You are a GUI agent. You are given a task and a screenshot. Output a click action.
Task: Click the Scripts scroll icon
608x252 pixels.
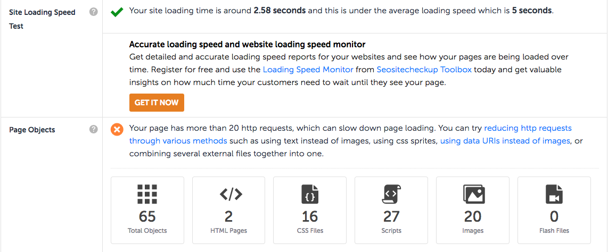click(x=391, y=195)
